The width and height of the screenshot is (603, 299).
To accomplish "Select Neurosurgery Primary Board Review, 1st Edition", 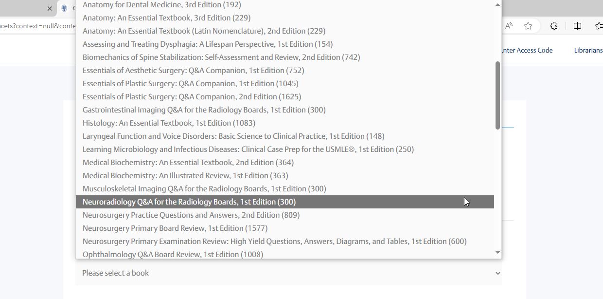I will pos(175,228).
